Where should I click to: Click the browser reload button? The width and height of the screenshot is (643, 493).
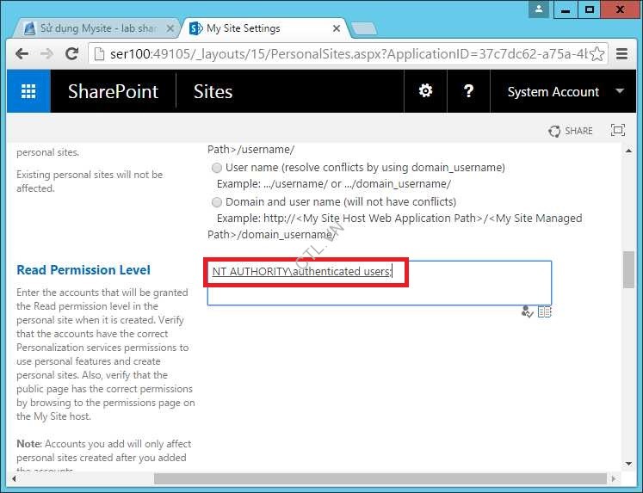click(72, 53)
